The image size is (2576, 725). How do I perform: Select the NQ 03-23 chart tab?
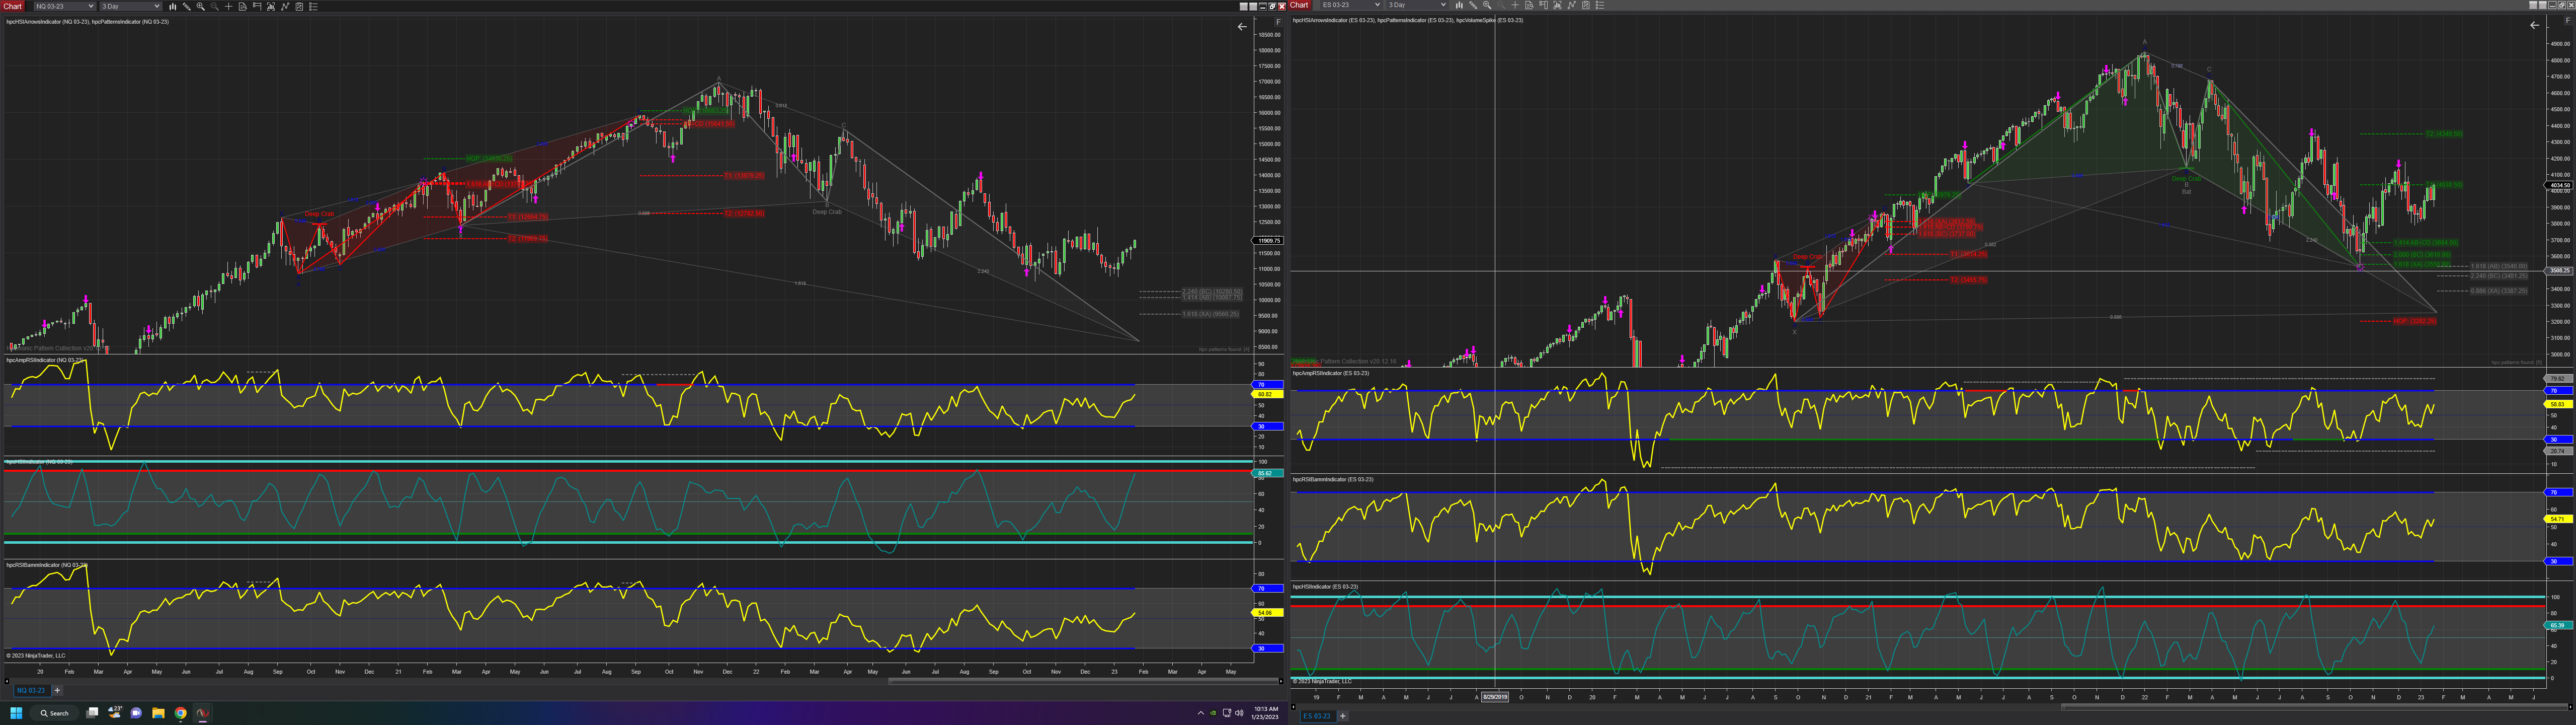click(30, 690)
